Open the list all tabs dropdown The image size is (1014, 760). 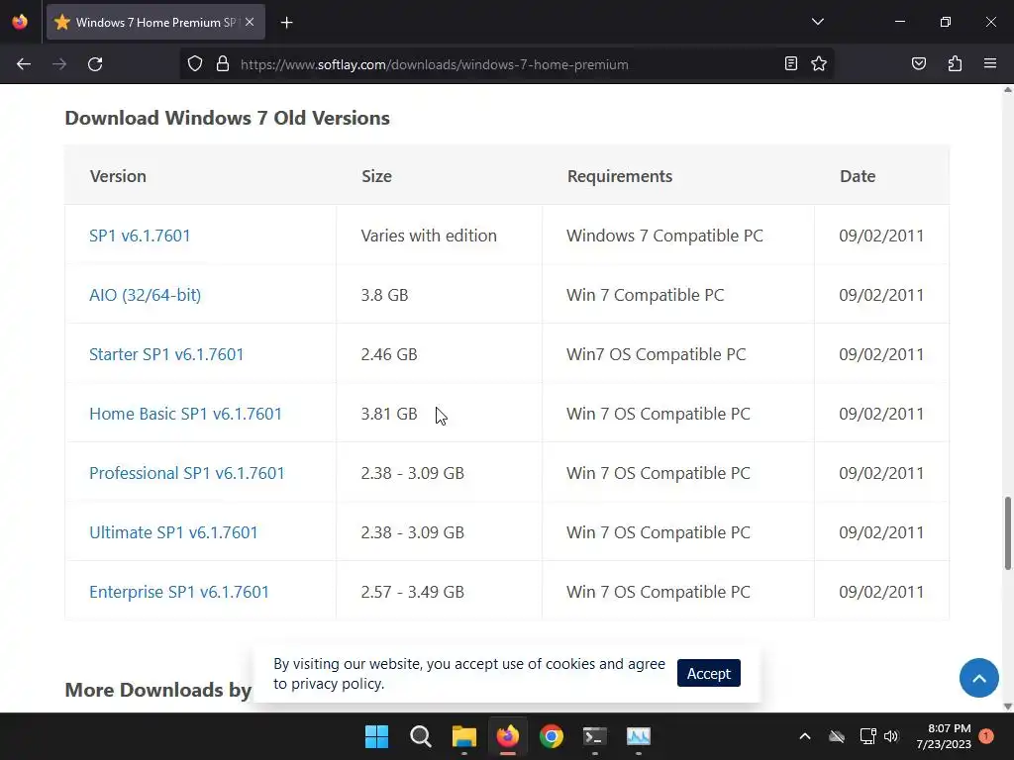tap(817, 22)
